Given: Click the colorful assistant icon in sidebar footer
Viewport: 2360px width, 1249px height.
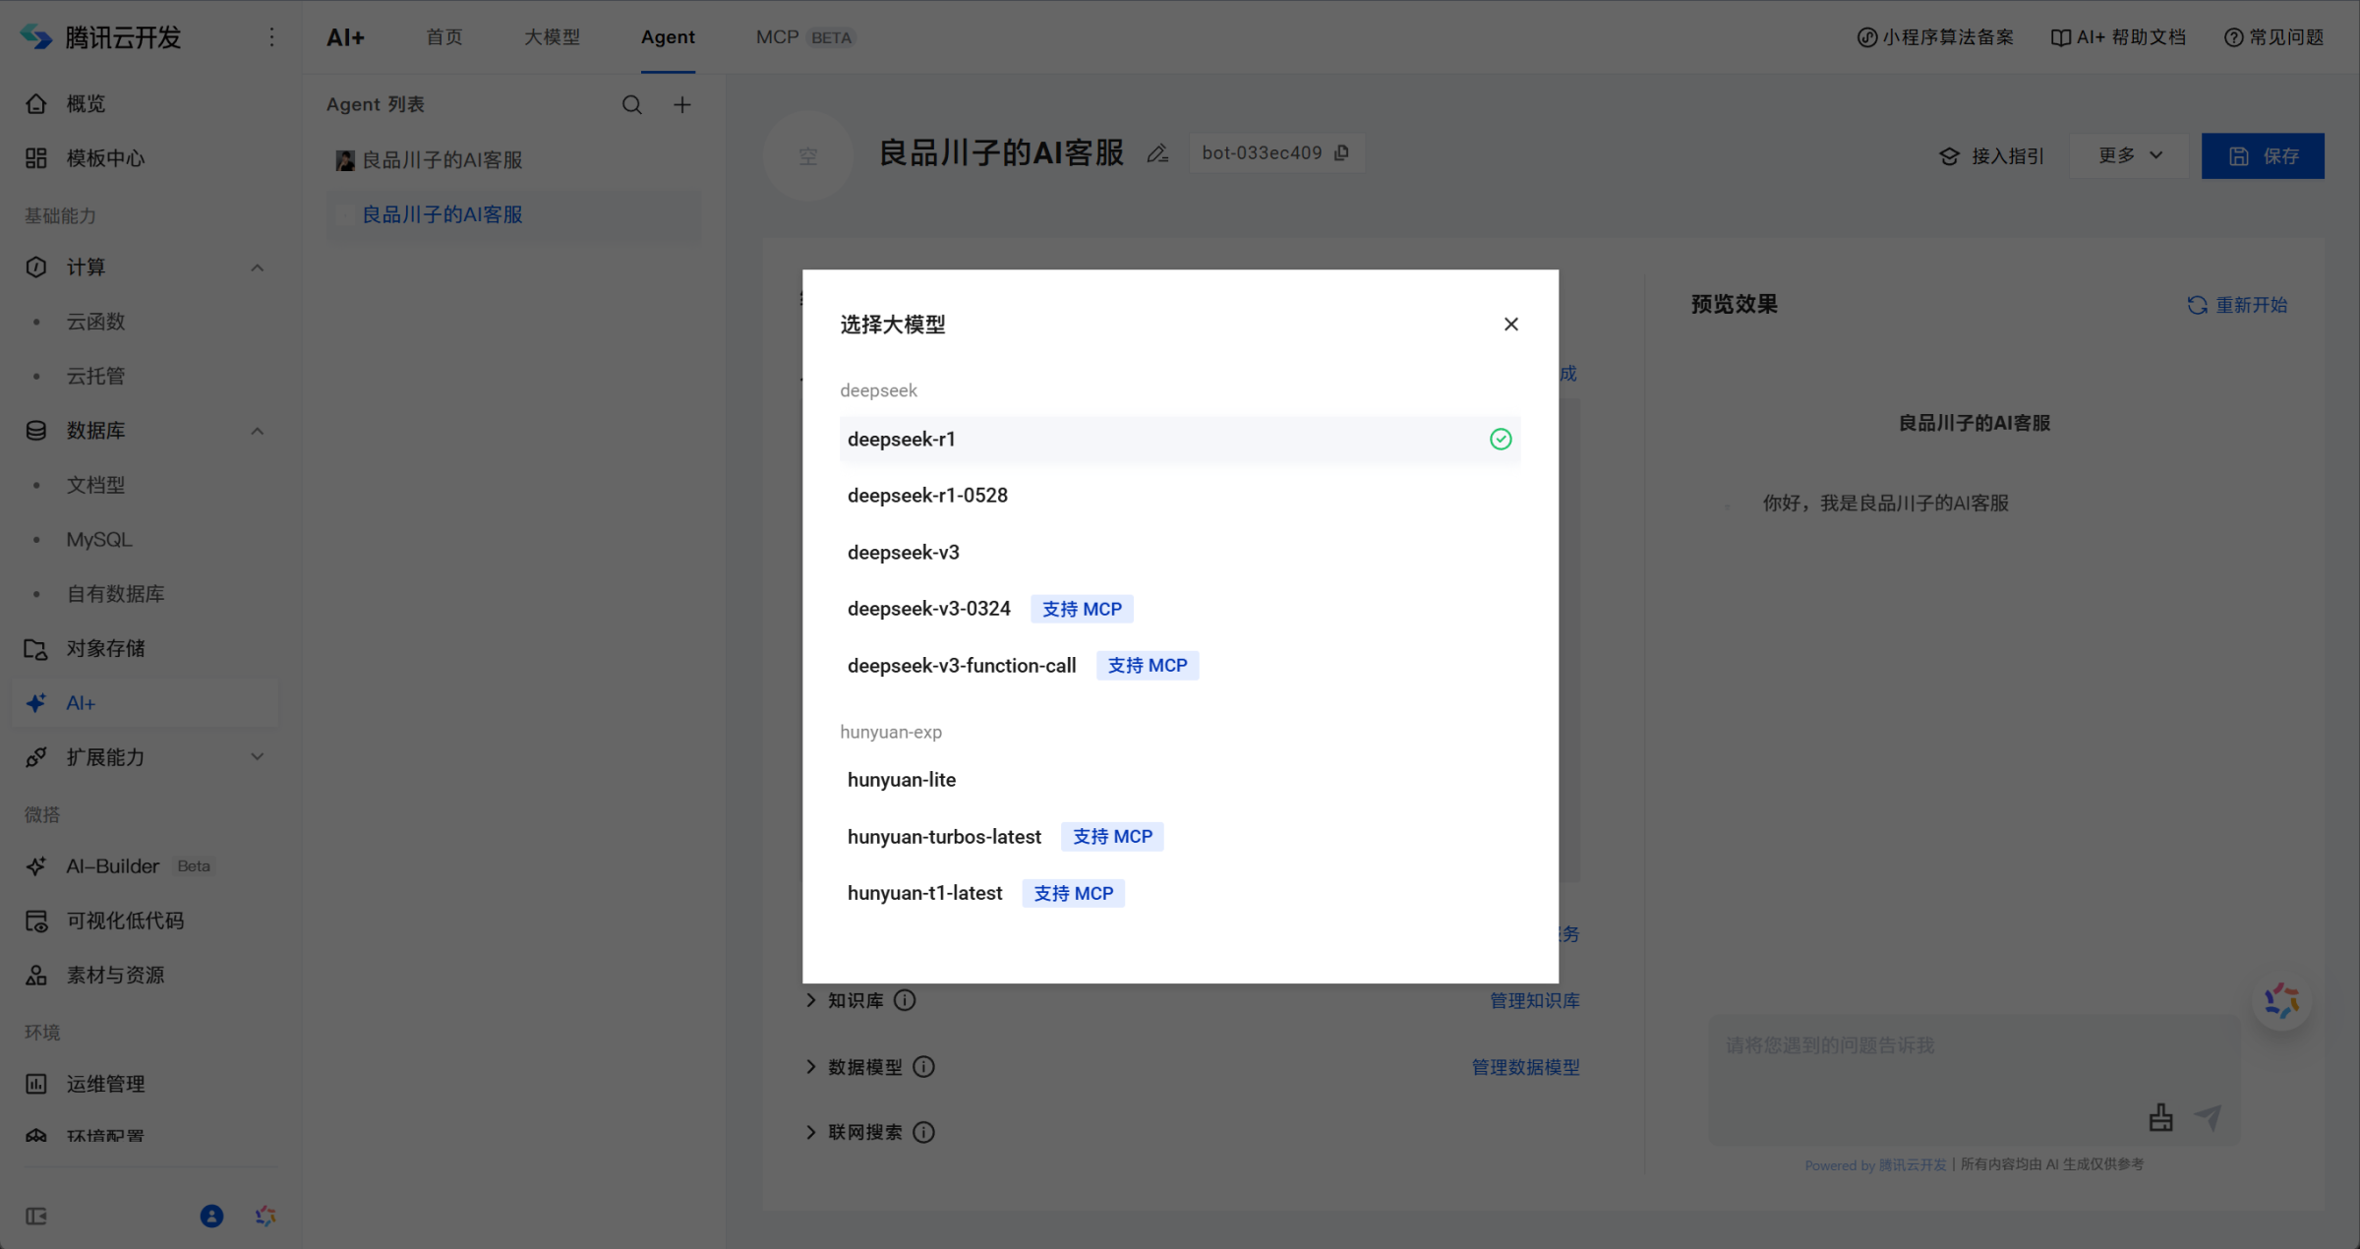Looking at the screenshot, I should coord(265,1217).
